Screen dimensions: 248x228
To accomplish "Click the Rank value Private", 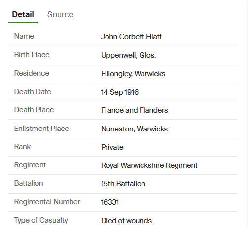I will coord(112,147).
